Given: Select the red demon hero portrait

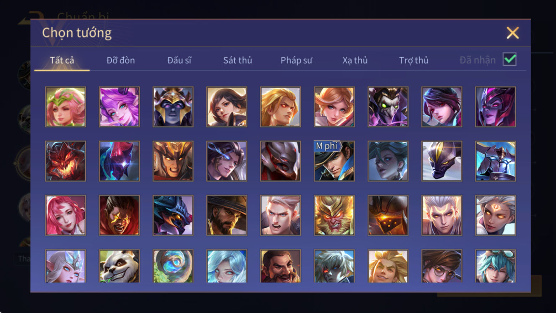Looking at the screenshot, I should 66,161.
